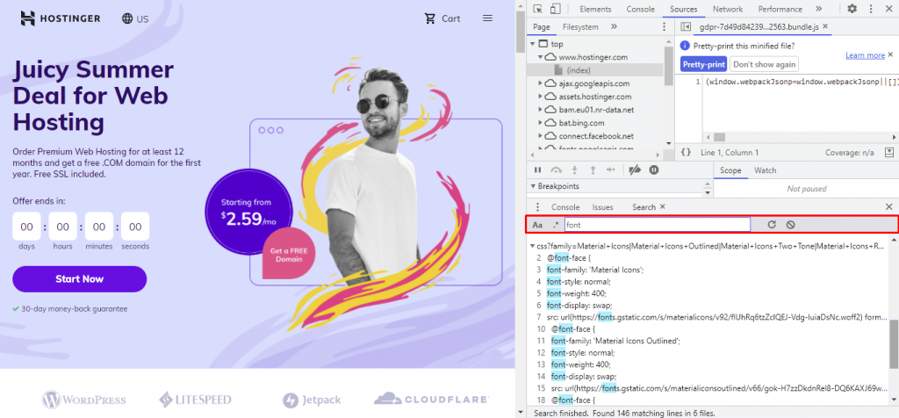This screenshot has height=418, width=899.
Task: Toggle match case Aa option
Action: [537, 225]
